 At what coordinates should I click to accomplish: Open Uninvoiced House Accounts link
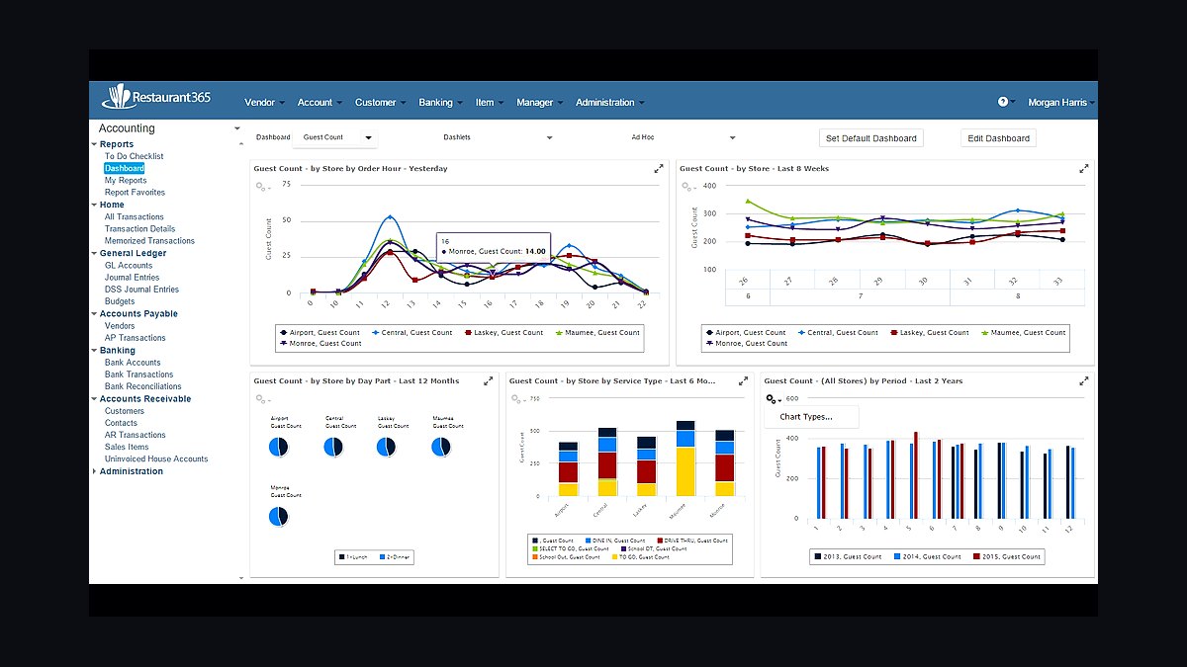(156, 459)
